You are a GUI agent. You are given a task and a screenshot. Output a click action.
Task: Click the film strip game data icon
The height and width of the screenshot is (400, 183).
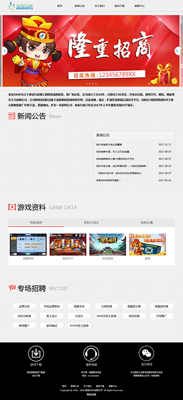12,207
